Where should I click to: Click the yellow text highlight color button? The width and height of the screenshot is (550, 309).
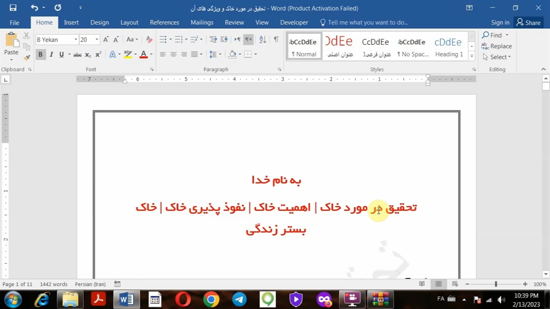click(128, 55)
